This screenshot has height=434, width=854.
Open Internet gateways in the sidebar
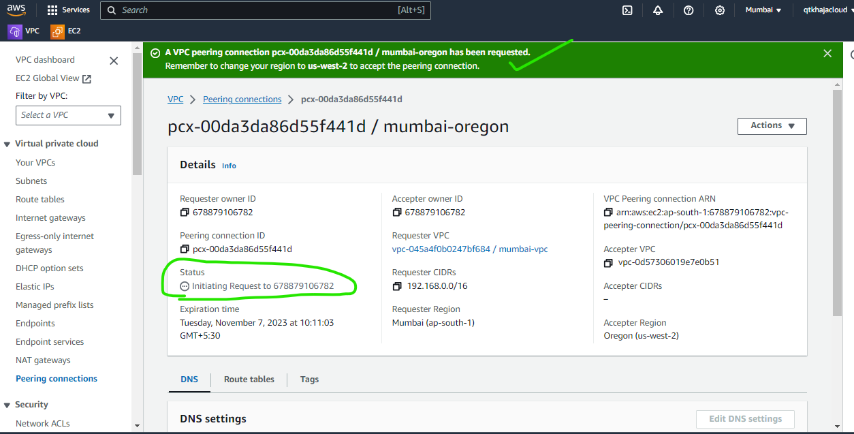click(x=50, y=218)
